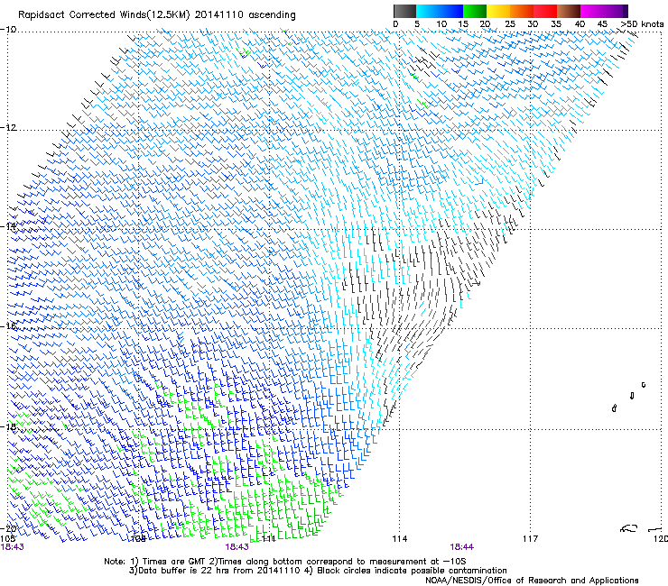Click the purple '18:44' pass time label
Screen dimensions: 668x586
coord(462,547)
